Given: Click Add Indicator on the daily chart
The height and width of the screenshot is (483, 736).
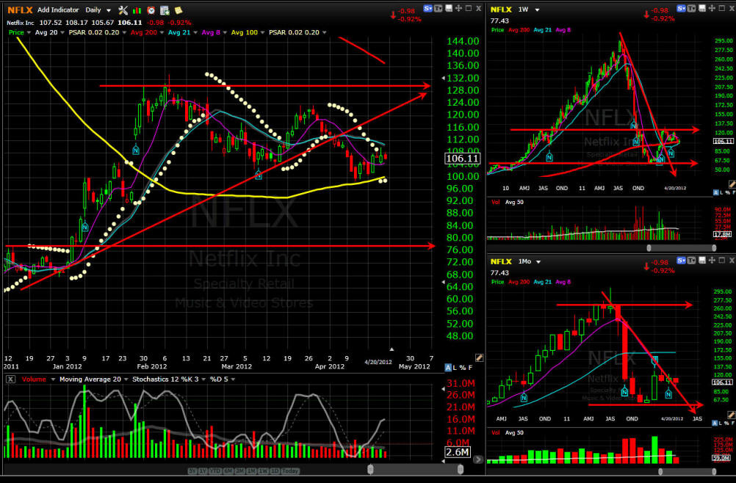Looking at the screenshot, I should [x=58, y=10].
